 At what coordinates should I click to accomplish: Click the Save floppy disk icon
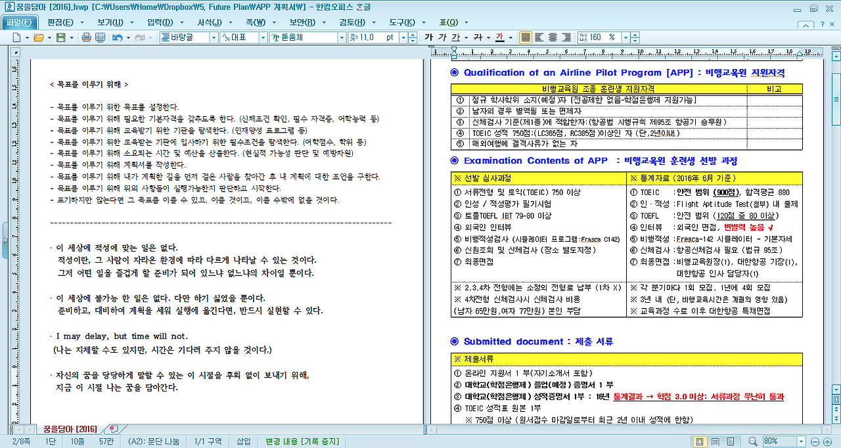click(x=60, y=38)
